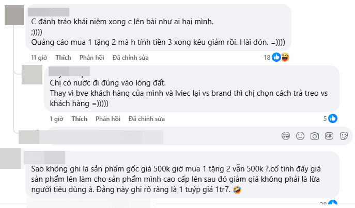
Task: Click into the reply text input field
Action: pos(155,137)
